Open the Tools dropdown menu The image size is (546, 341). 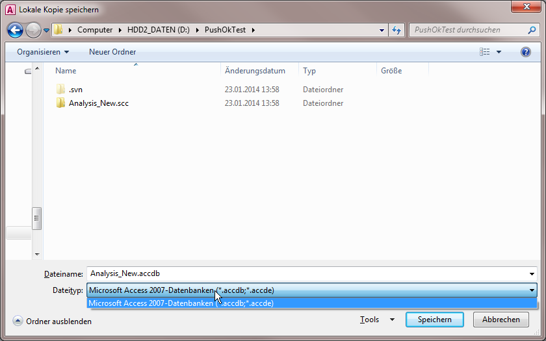377,320
